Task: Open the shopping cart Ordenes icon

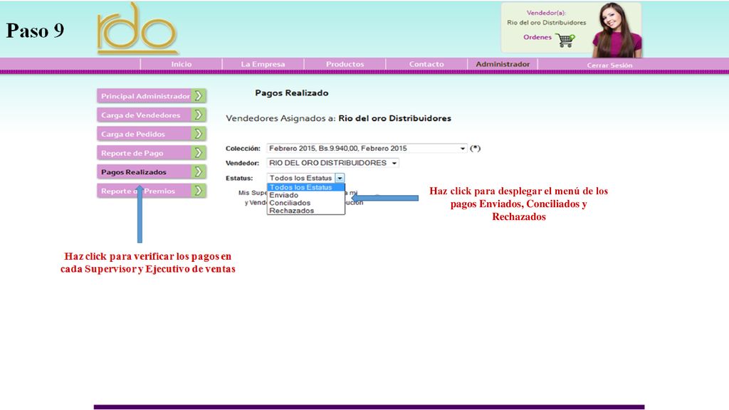Action: coord(565,40)
